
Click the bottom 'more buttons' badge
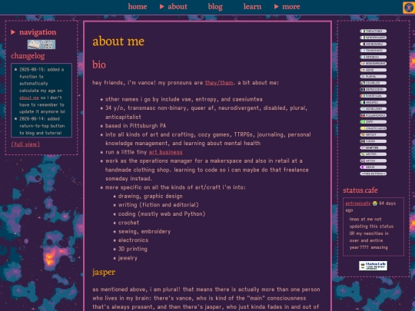[x=373, y=174]
